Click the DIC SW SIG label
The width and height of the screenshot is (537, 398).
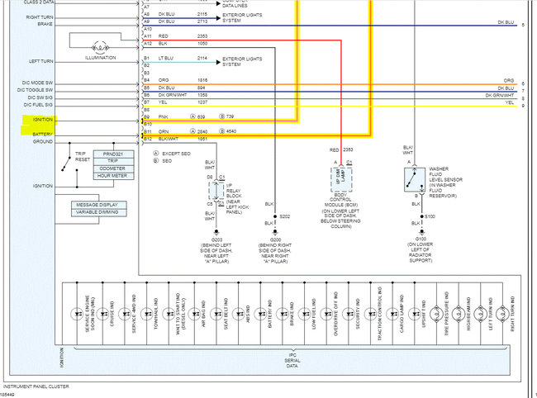[x=40, y=97]
